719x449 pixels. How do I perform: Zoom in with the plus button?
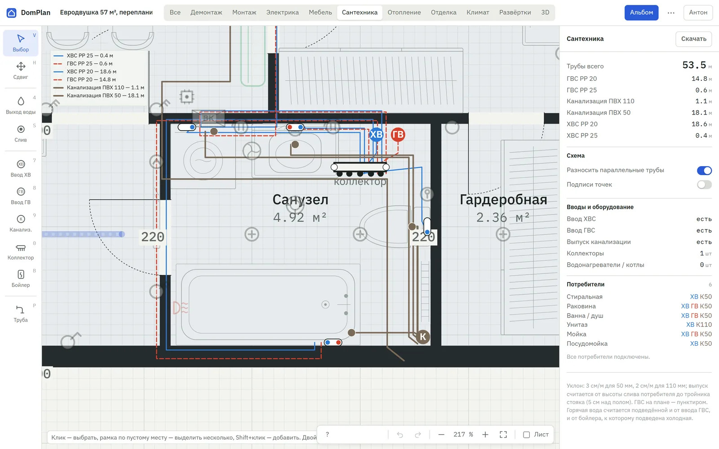pos(485,435)
